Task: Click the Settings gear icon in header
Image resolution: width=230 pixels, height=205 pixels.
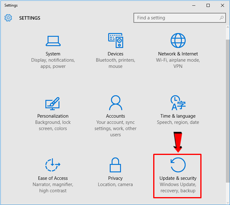Action: 8,18
